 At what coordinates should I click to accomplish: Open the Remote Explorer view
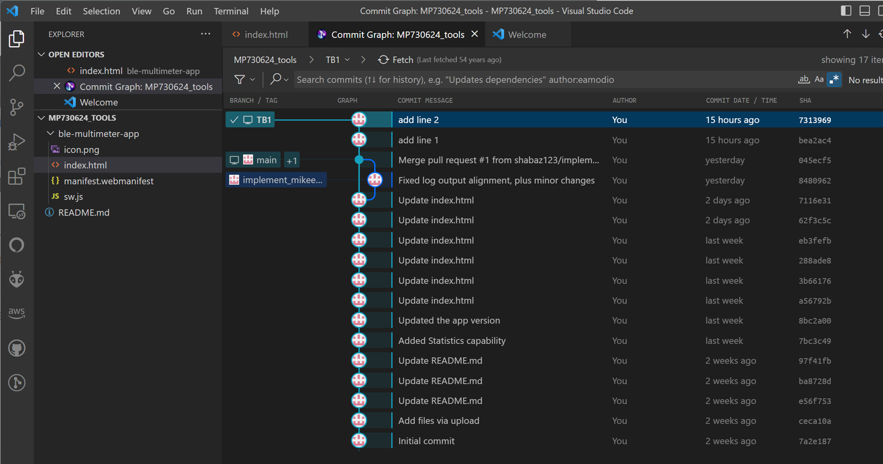[x=17, y=211]
